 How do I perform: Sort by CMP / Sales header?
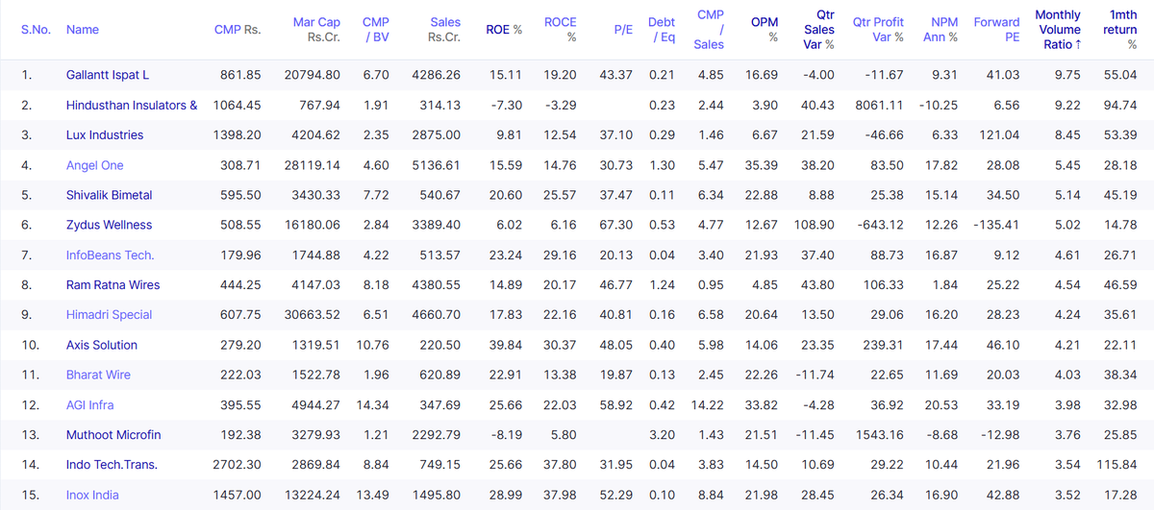tap(710, 30)
